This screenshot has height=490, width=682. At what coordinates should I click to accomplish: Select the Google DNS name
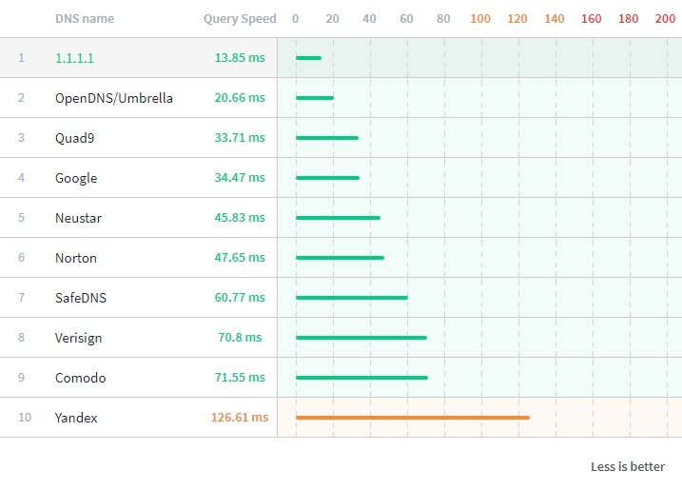tap(76, 178)
